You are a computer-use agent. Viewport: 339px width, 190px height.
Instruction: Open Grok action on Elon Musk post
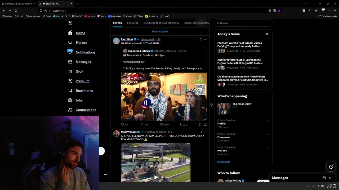201,39
